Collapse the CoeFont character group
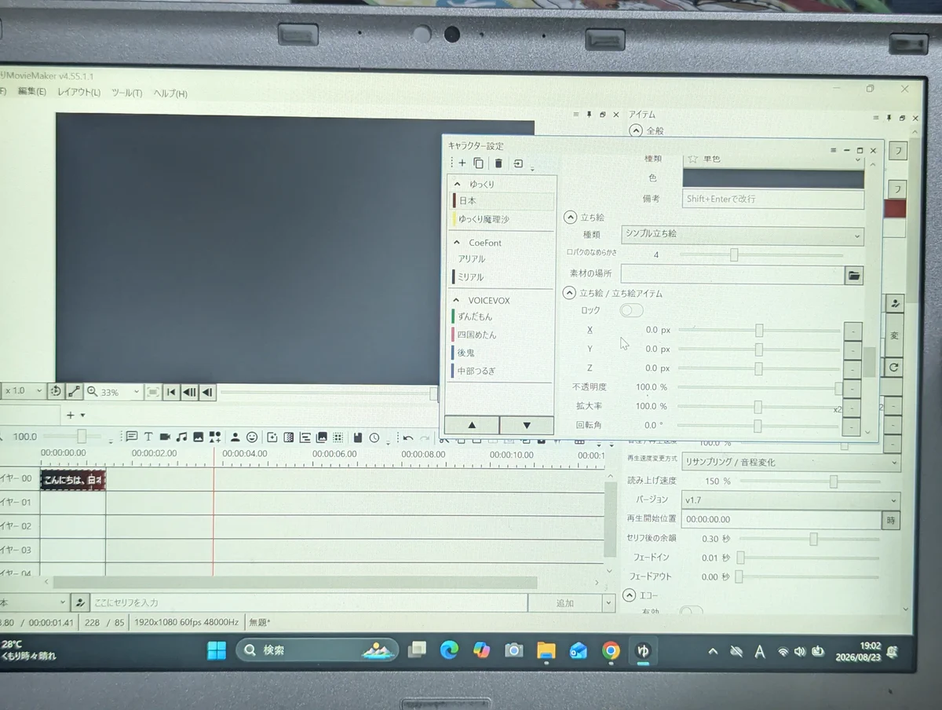Screen dimensions: 942x710 458,243
